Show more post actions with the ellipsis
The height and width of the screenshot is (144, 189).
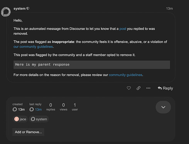pos(148,88)
